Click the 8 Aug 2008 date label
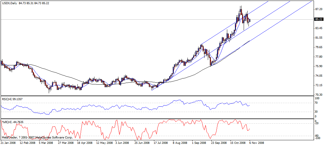The width and height of the screenshot is (325, 145). click(180, 143)
